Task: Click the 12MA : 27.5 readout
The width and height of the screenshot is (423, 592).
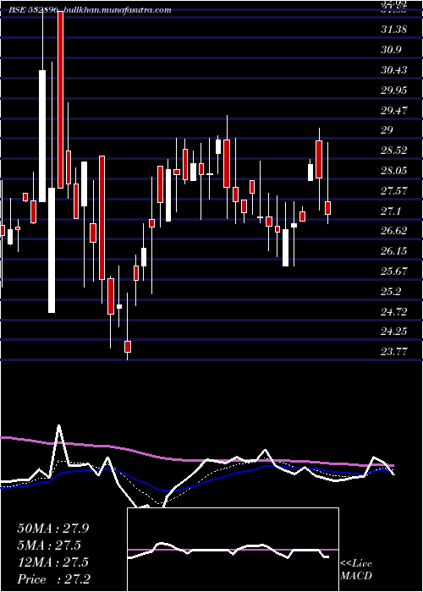Action: [52, 562]
